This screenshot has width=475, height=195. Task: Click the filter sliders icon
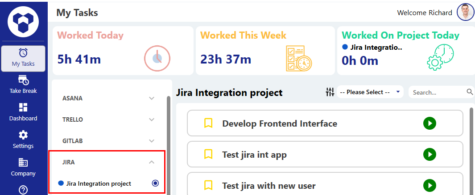click(330, 92)
